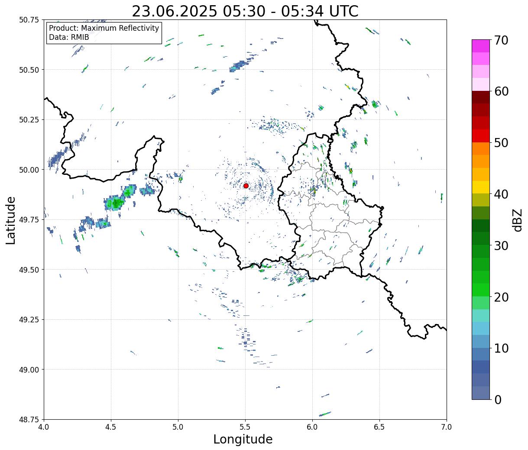Image resolution: width=528 pixels, height=450 pixels.
Task: Click latitude tick label 50.75
Action: point(29,20)
